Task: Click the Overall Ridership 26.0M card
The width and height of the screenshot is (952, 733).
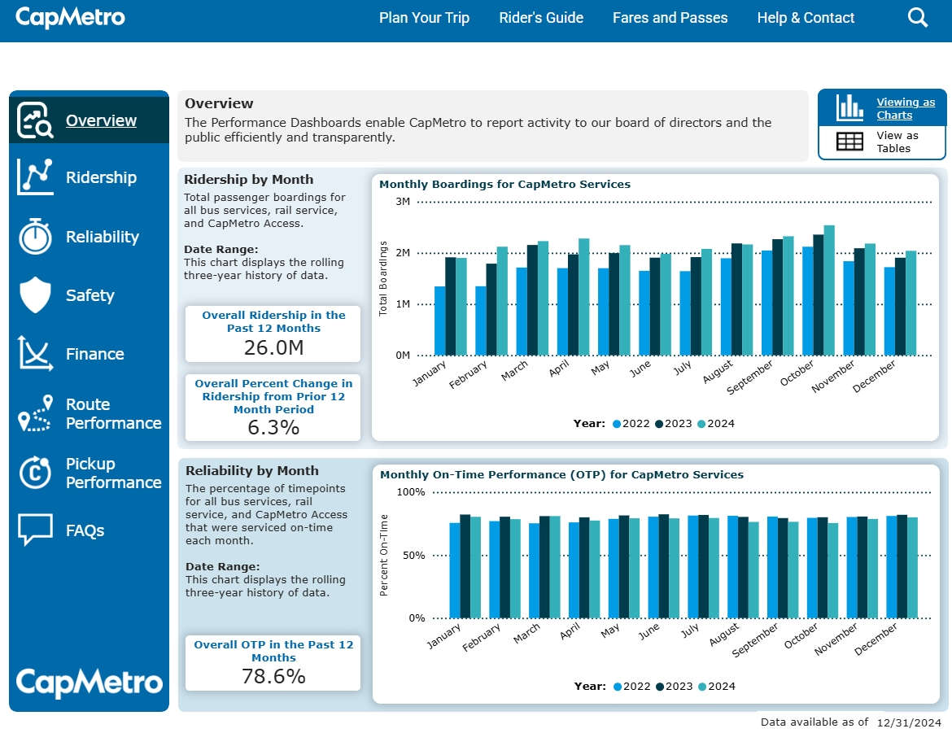Action: click(x=273, y=334)
